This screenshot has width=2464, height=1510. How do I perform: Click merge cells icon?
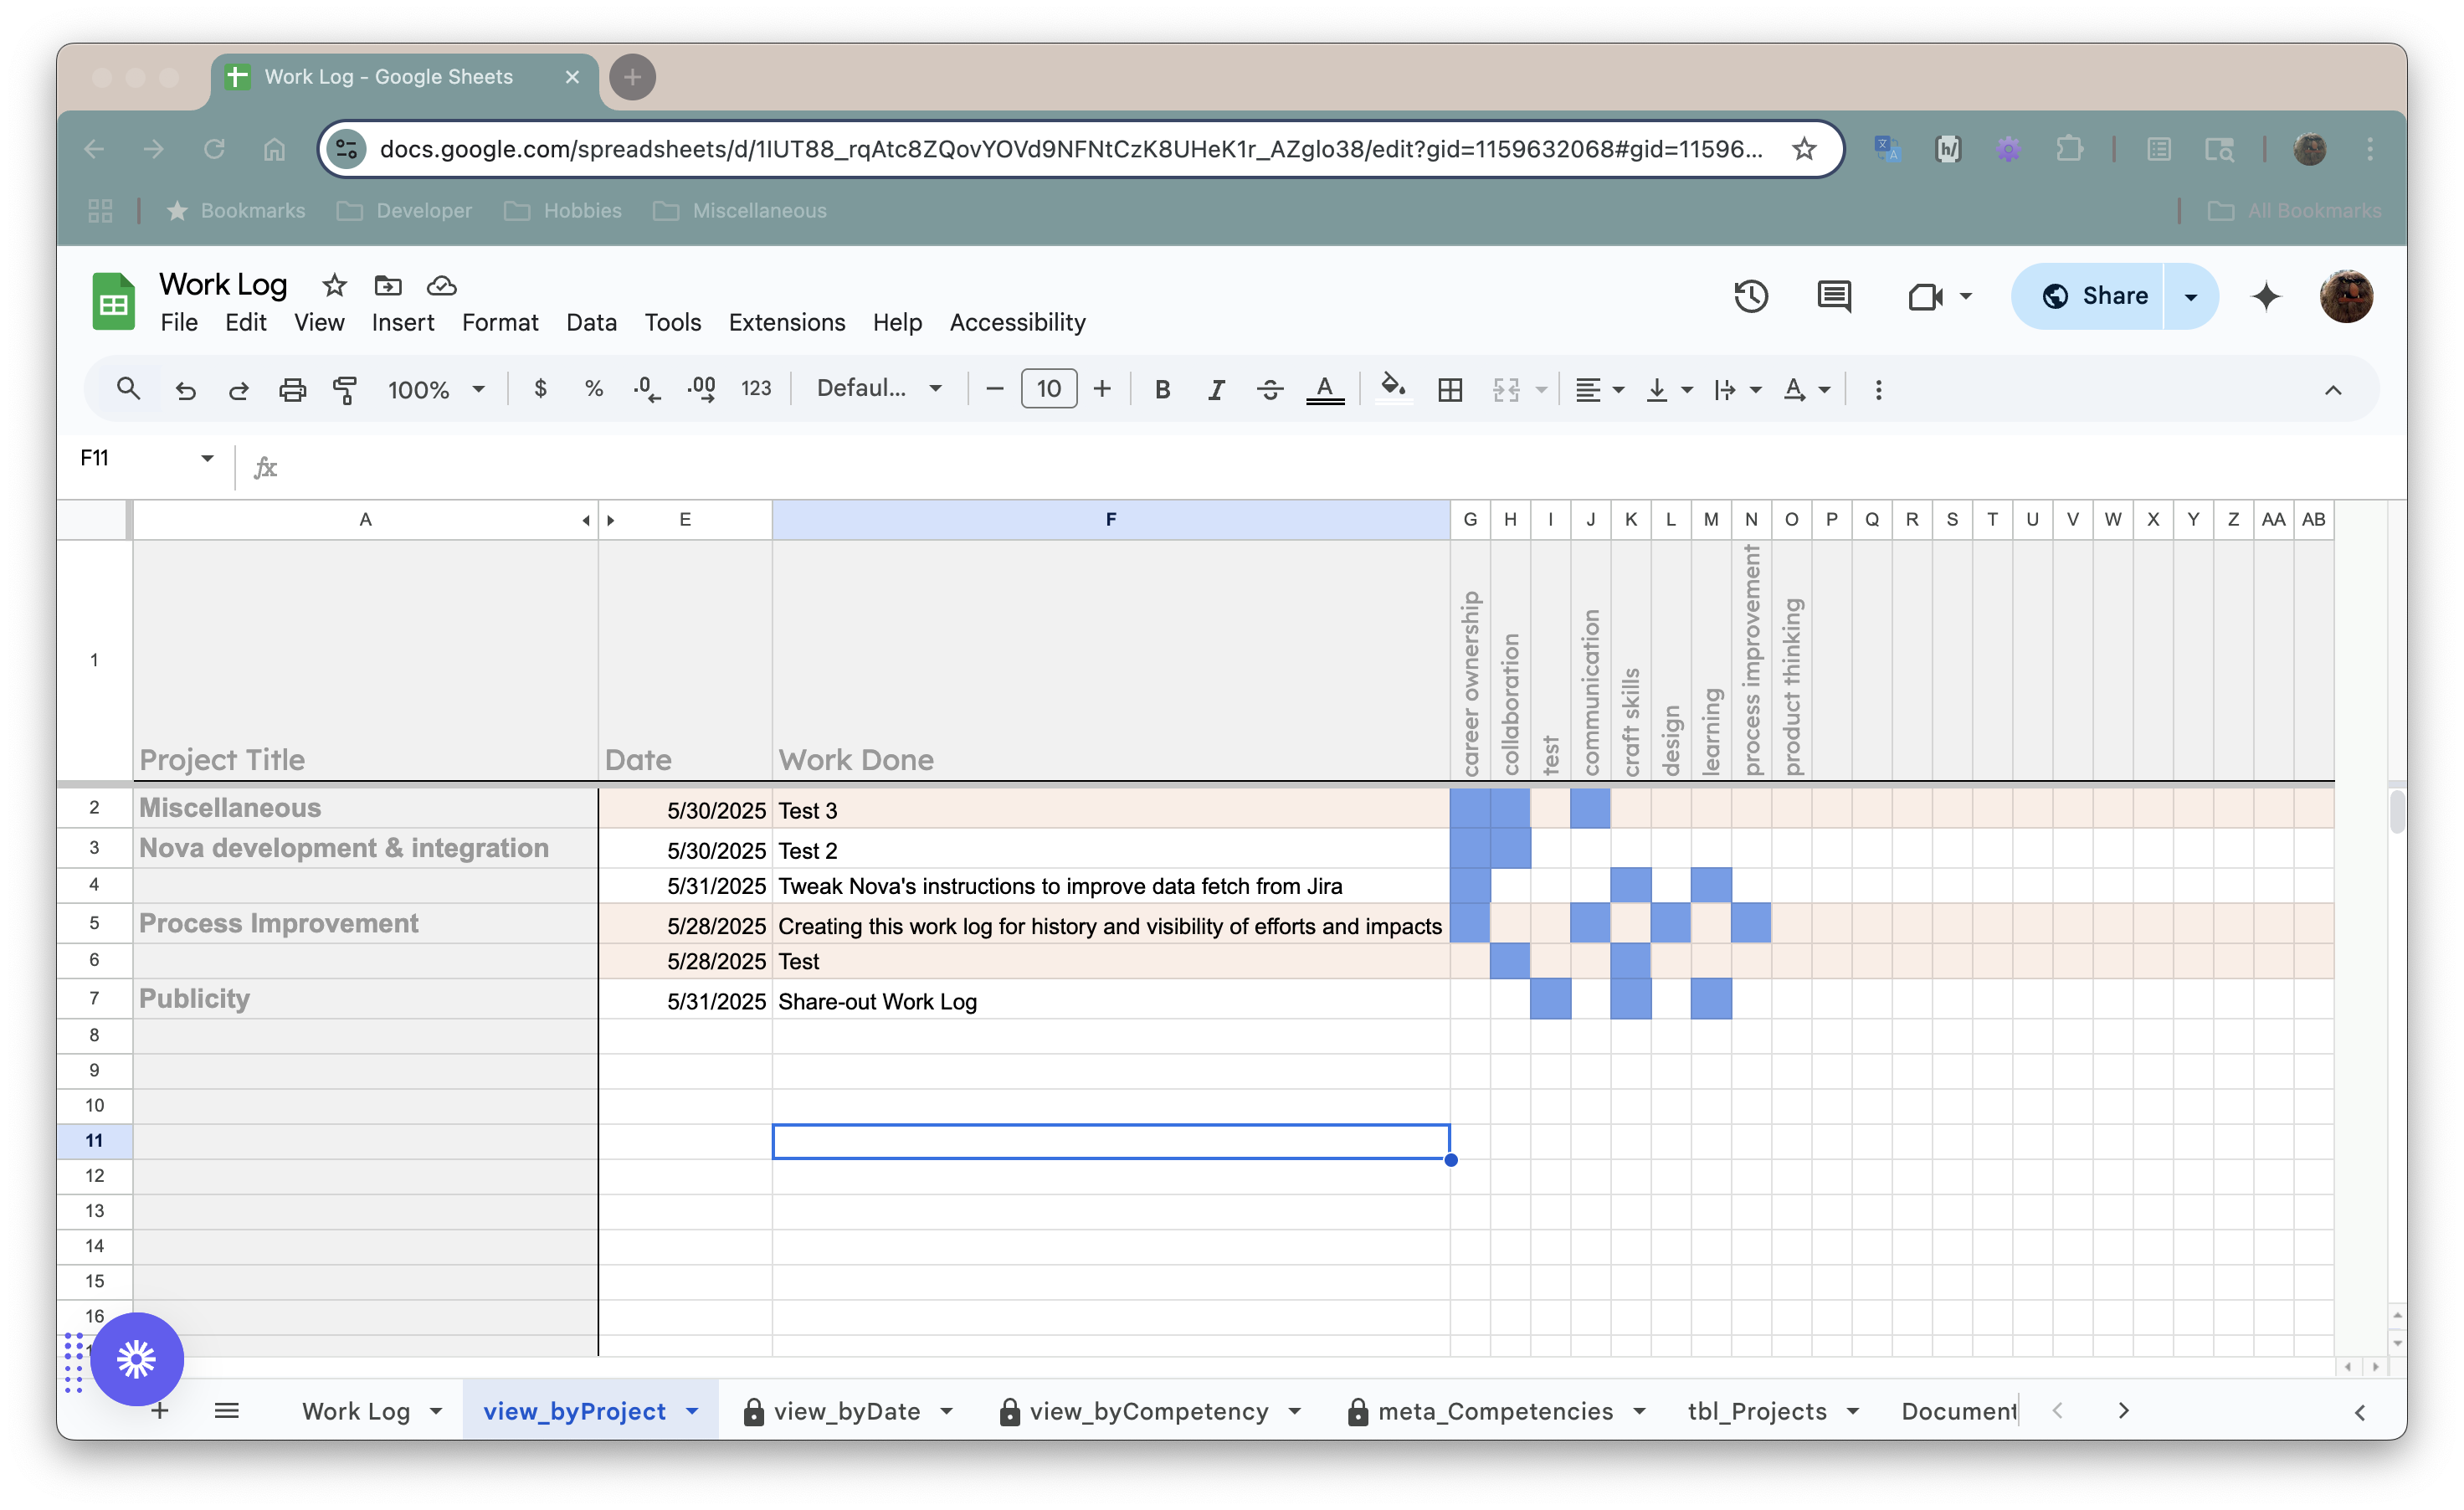tap(1506, 389)
